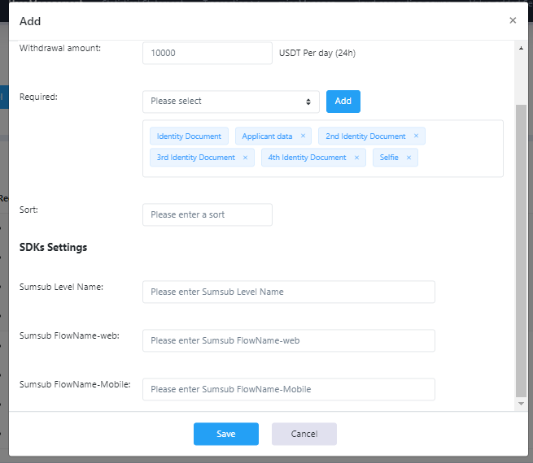
Task: Close the Add dialog with X icon
Action: [513, 20]
